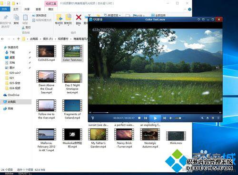Expand the 删除 dropdown arrow
Image resolution: width=238 pixels, height=175 pixels.
tap(79, 25)
